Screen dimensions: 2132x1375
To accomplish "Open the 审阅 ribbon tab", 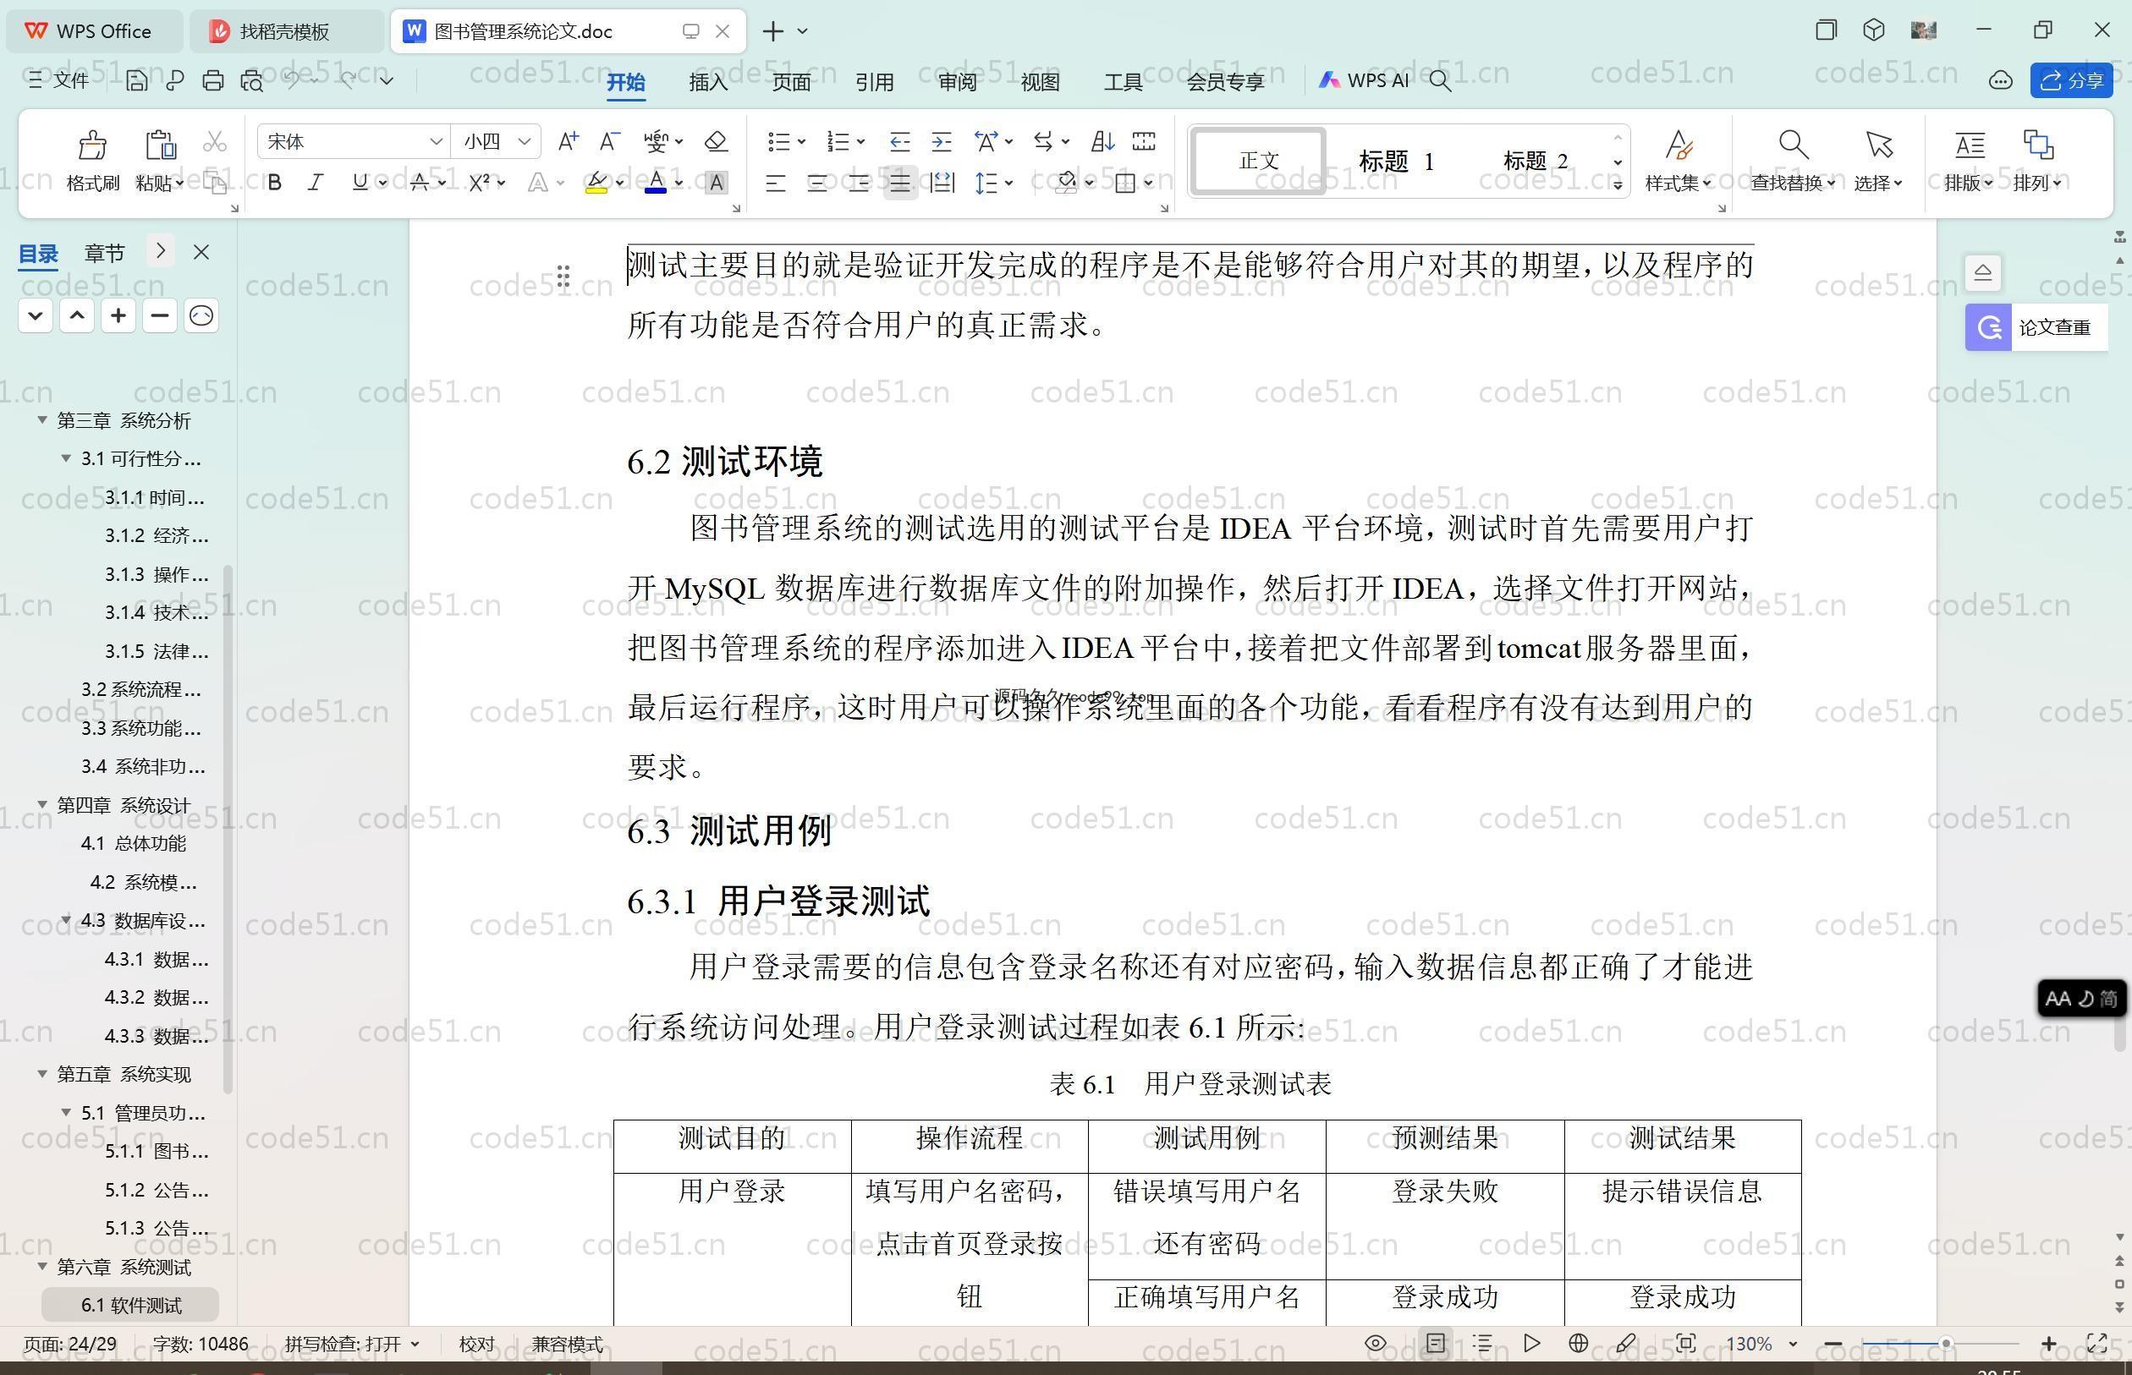I will (958, 82).
